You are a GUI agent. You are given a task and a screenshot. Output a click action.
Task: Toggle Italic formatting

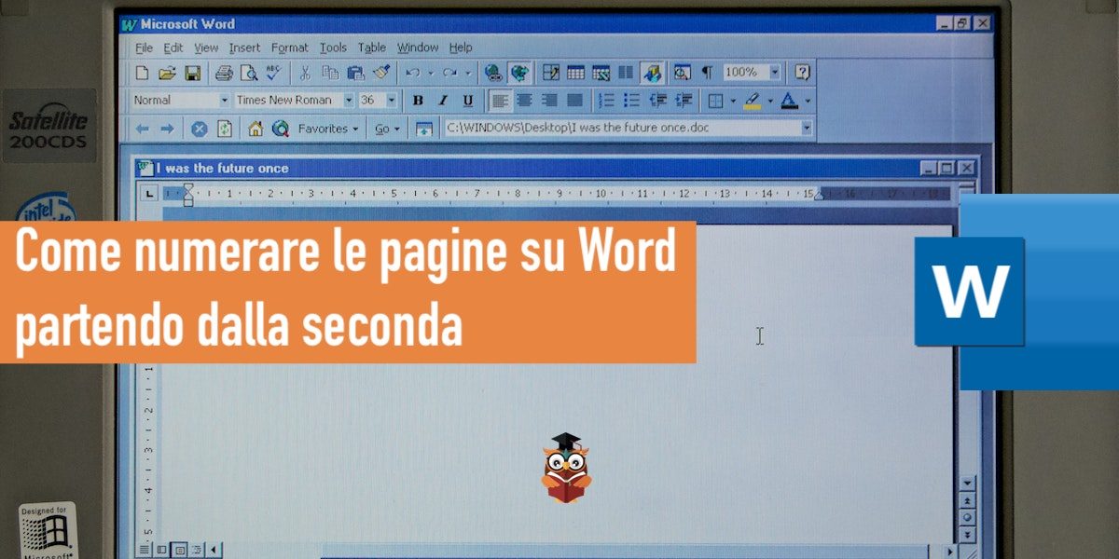[442, 100]
